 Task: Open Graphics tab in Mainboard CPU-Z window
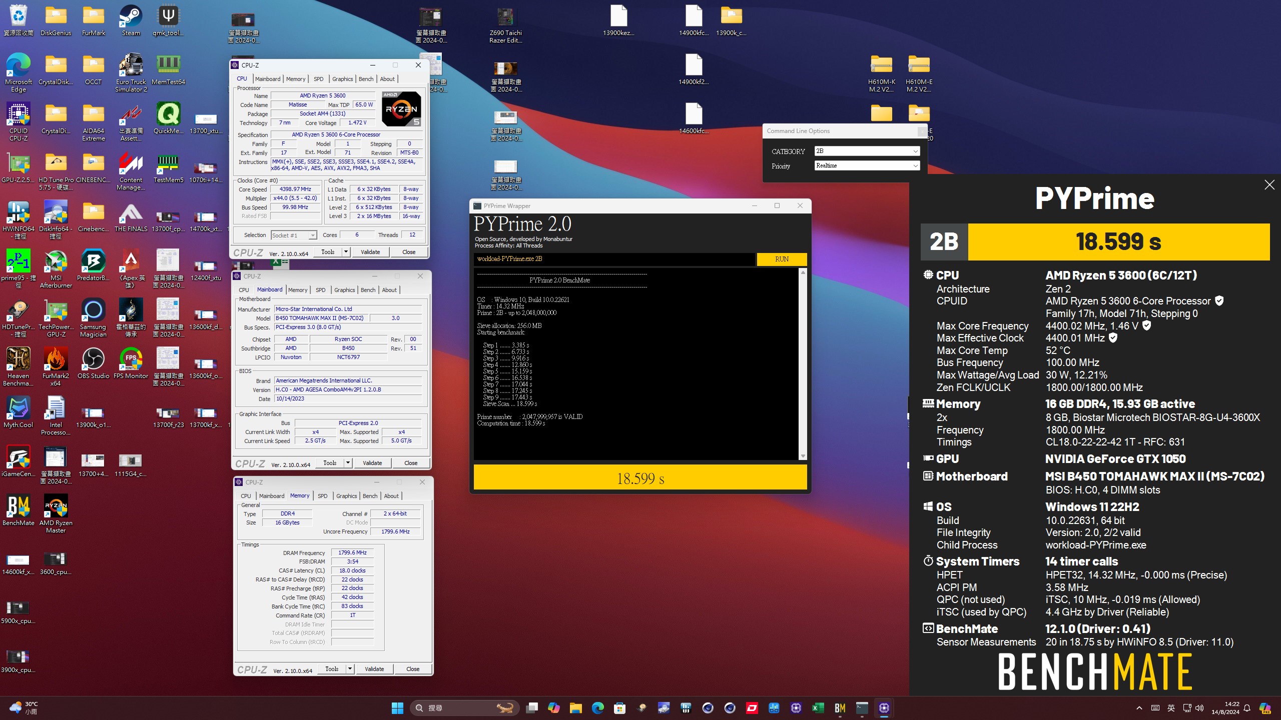pos(345,290)
